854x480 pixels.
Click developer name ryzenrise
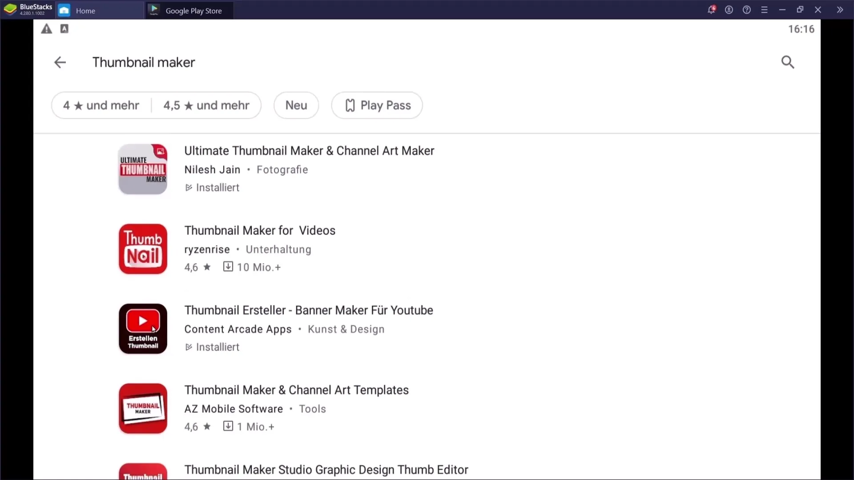pos(207,250)
